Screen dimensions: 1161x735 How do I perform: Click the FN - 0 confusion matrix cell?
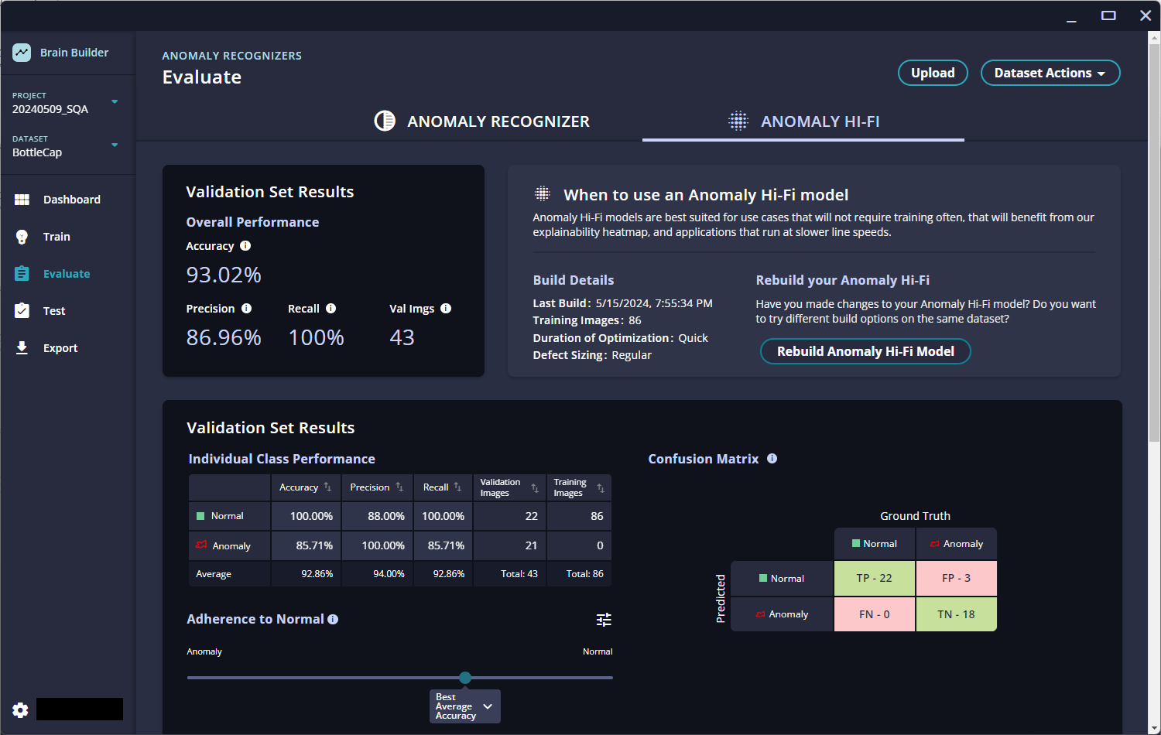click(875, 614)
